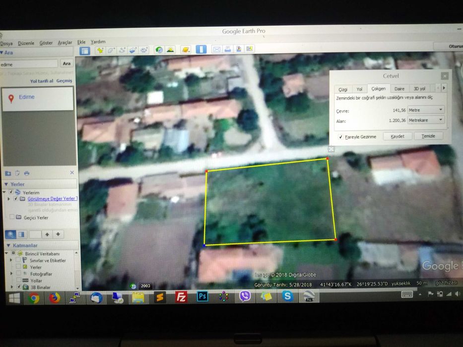The height and width of the screenshot is (347, 463).
Task: Click the add path toolbar icon
Action: [122, 50]
